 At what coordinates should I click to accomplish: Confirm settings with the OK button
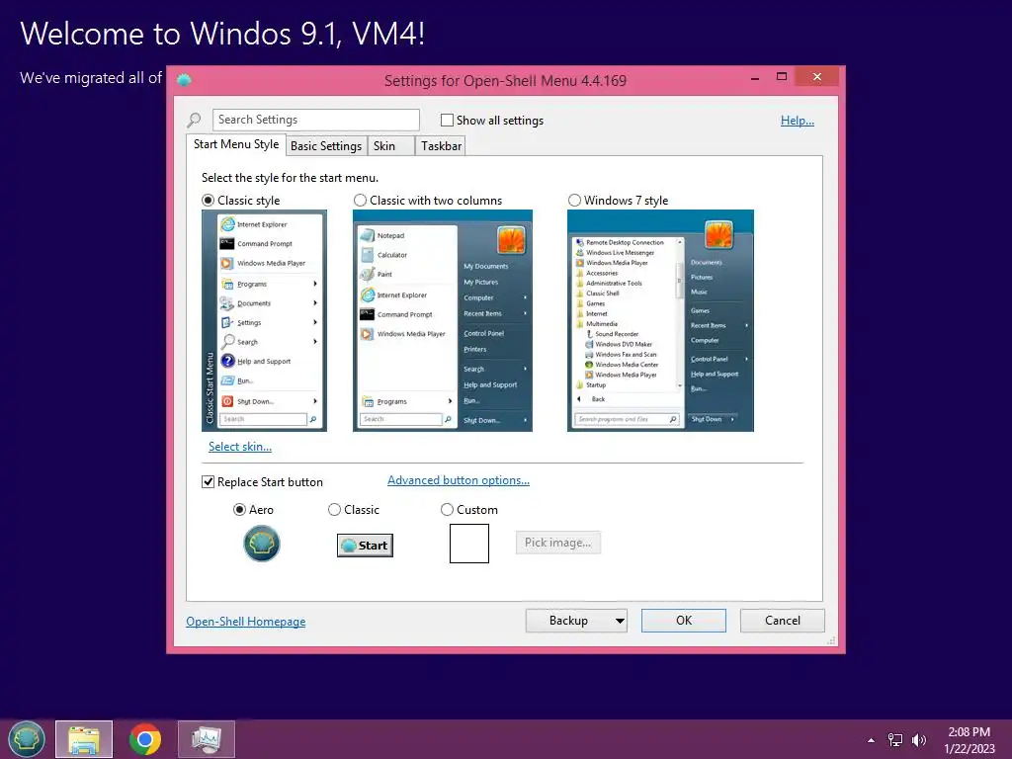pyautogui.click(x=684, y=621)
